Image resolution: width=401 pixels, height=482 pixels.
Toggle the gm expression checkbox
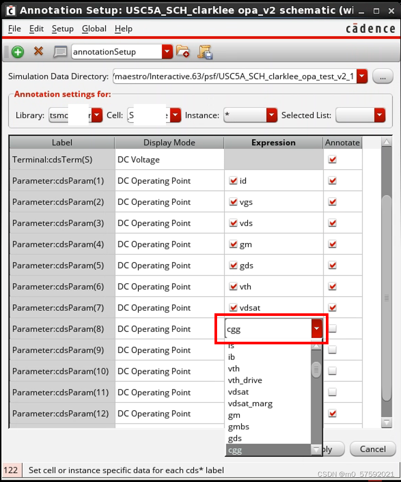233,244
